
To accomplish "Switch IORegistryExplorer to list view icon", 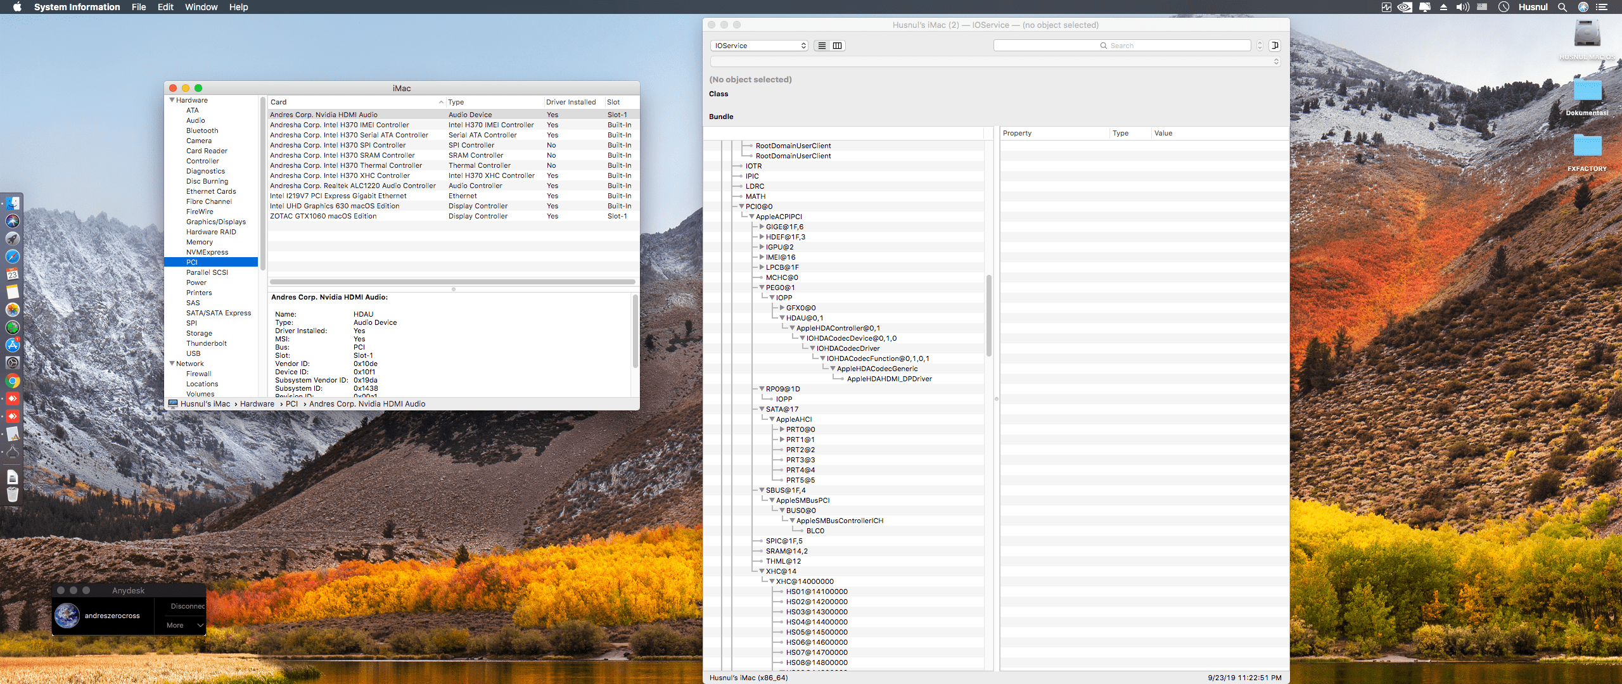I will [822, 46].
